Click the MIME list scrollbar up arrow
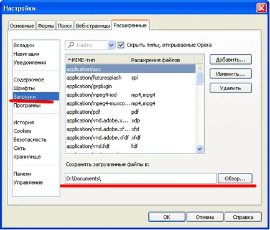 point(200,68)
